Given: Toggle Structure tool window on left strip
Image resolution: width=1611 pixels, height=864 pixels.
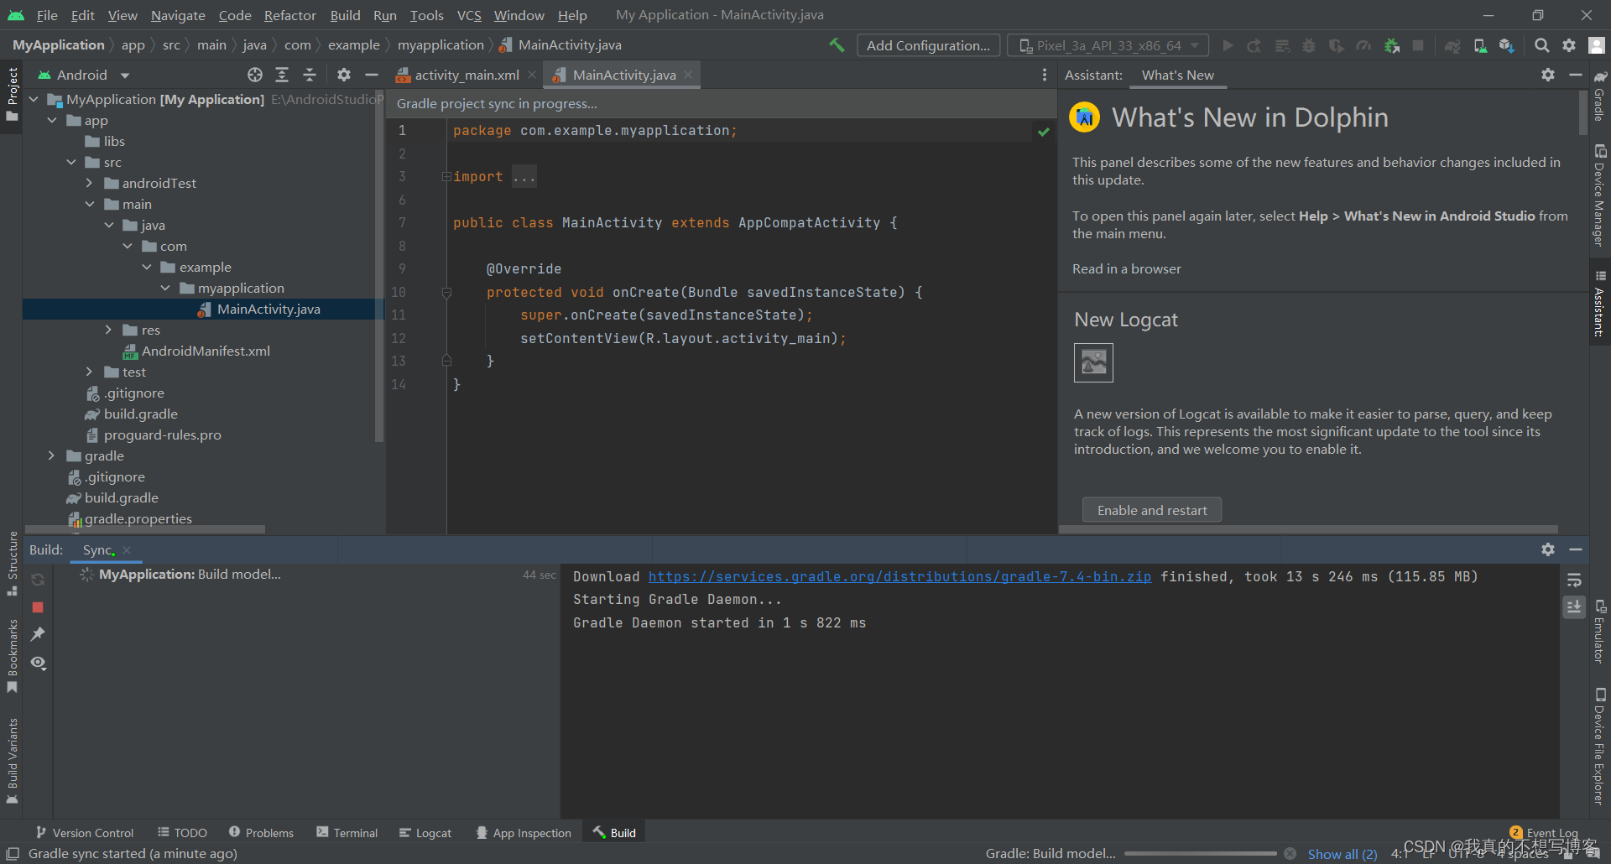Looking at the screenshot, I should (12, 564).
